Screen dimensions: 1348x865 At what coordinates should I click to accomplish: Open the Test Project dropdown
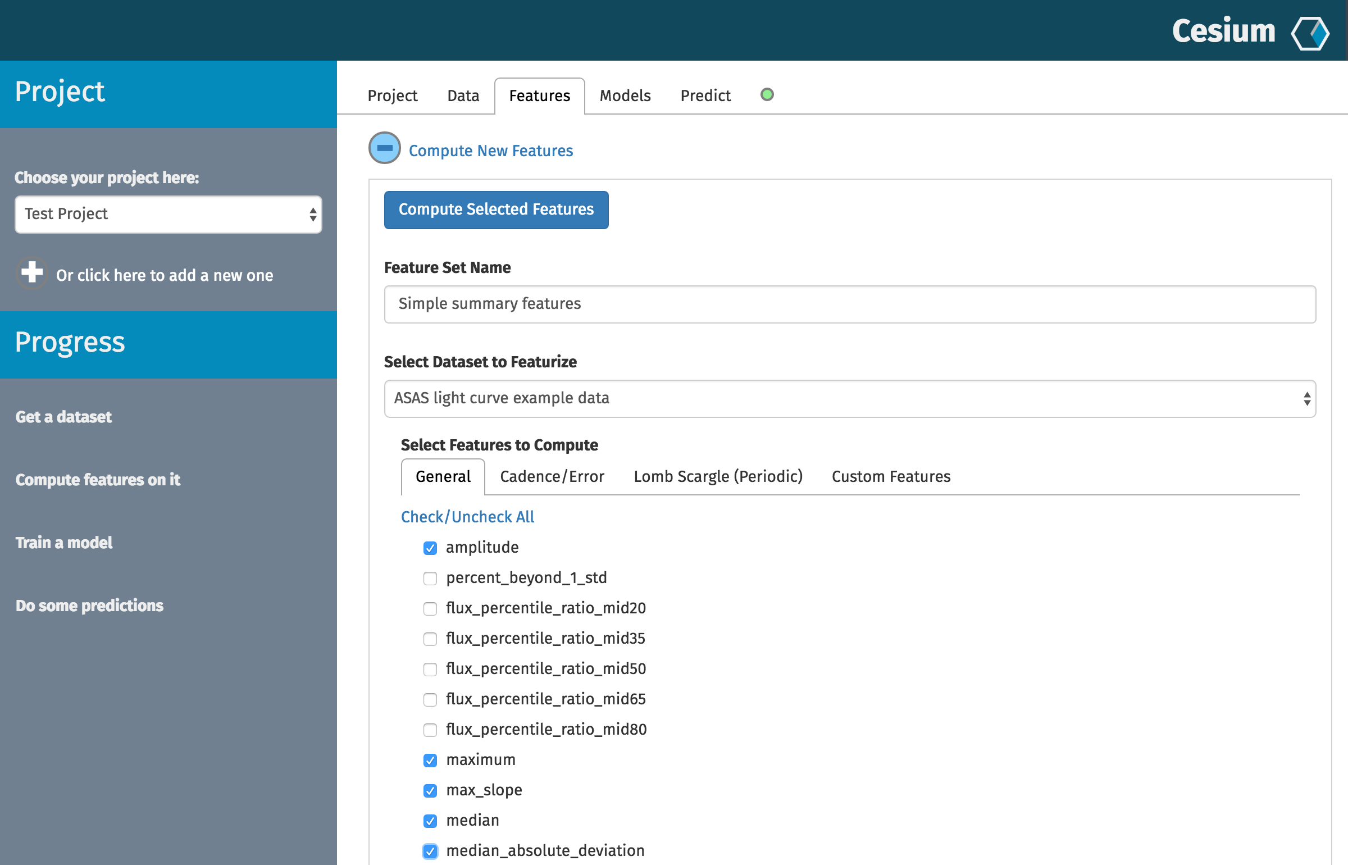pyautogui.click(x=168, y=214)
